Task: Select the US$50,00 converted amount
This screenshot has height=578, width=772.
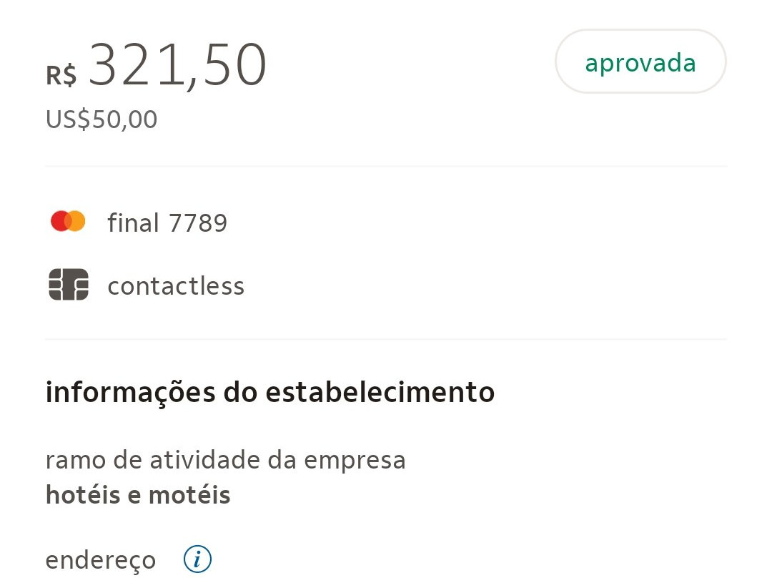Action: [102, 119]
